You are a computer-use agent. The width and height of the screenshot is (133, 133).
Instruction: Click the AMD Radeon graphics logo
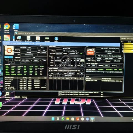91,52
